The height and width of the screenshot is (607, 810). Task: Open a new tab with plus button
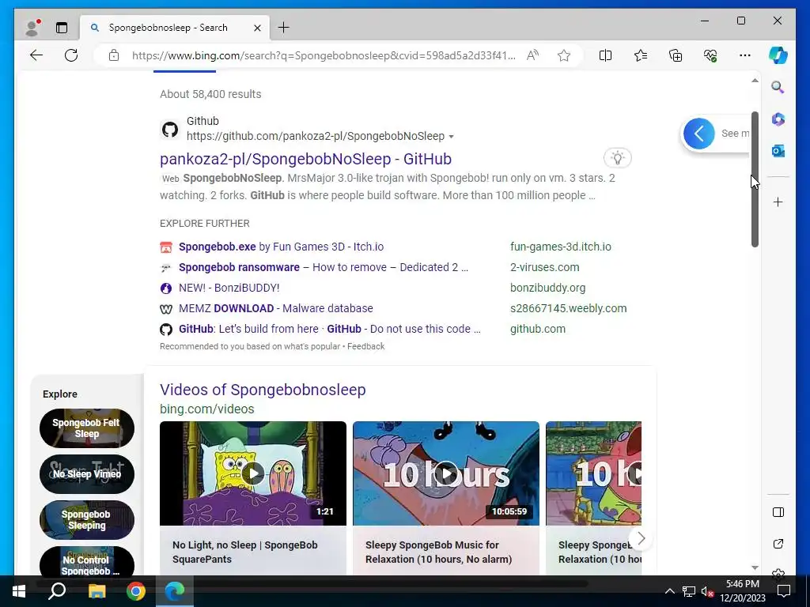click(284, 28)
